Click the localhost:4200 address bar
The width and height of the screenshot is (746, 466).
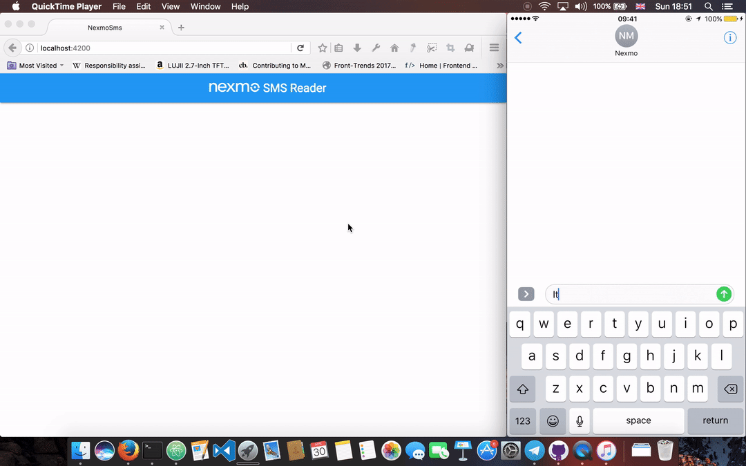tap(164, 48)
